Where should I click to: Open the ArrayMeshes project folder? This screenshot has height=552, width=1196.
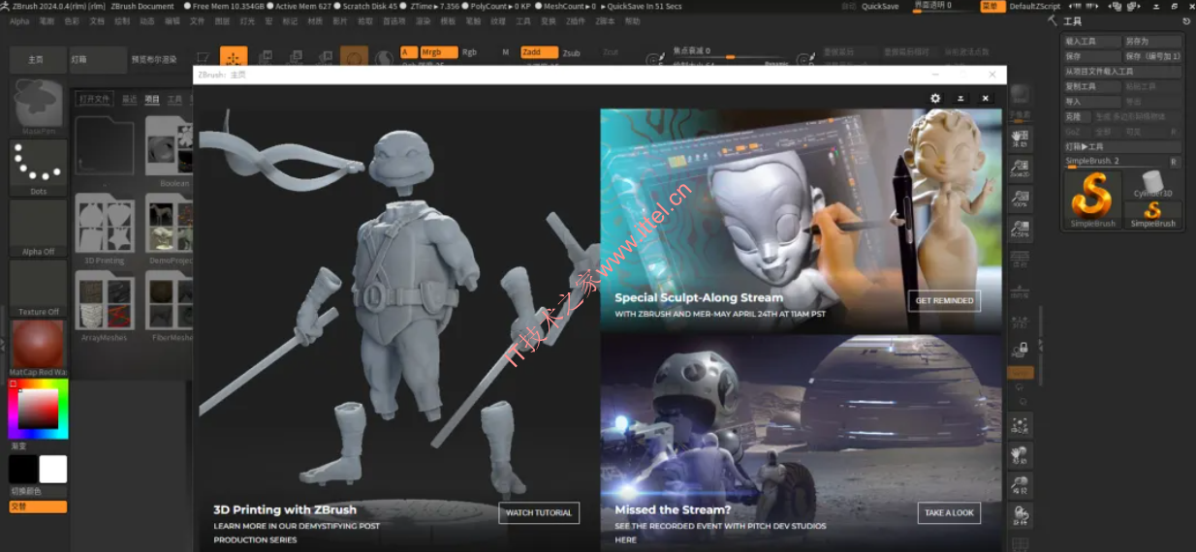104,306
